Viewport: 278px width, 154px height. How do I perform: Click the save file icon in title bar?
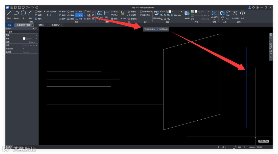(20, 7)
